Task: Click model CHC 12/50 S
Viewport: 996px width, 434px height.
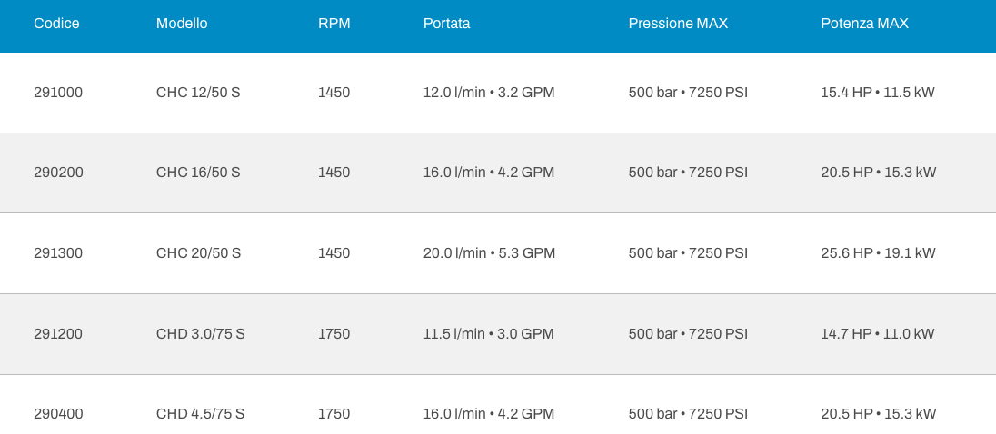Action: click(x=198, y=93)
